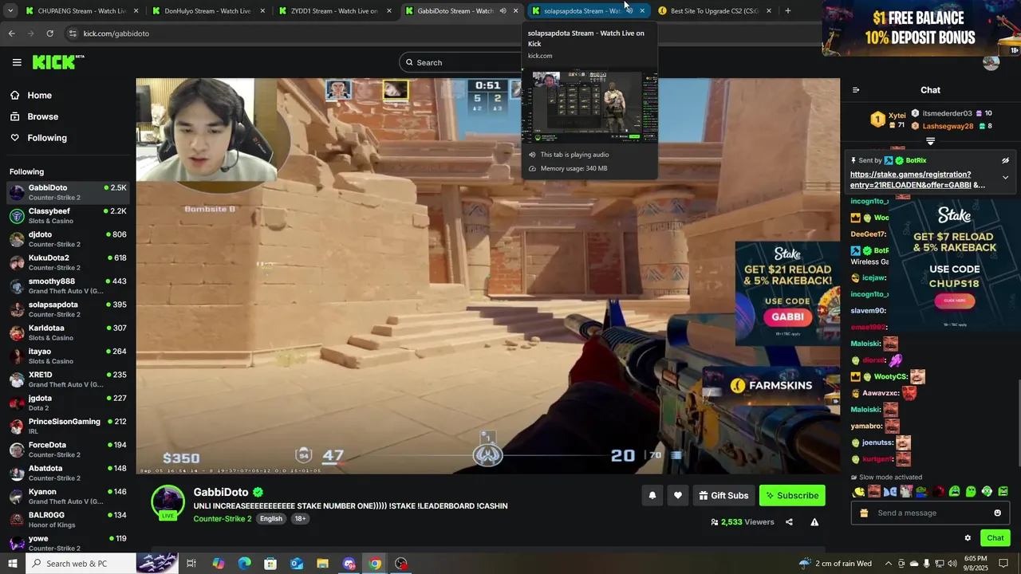The width and height of the screenshot is (1021, 574).
Task: Open a new browser tab
Action: pyautogui.click(x=787, y=11)
